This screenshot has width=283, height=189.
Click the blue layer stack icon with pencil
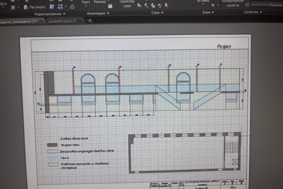pyautogui.click(x=146, y=6)
